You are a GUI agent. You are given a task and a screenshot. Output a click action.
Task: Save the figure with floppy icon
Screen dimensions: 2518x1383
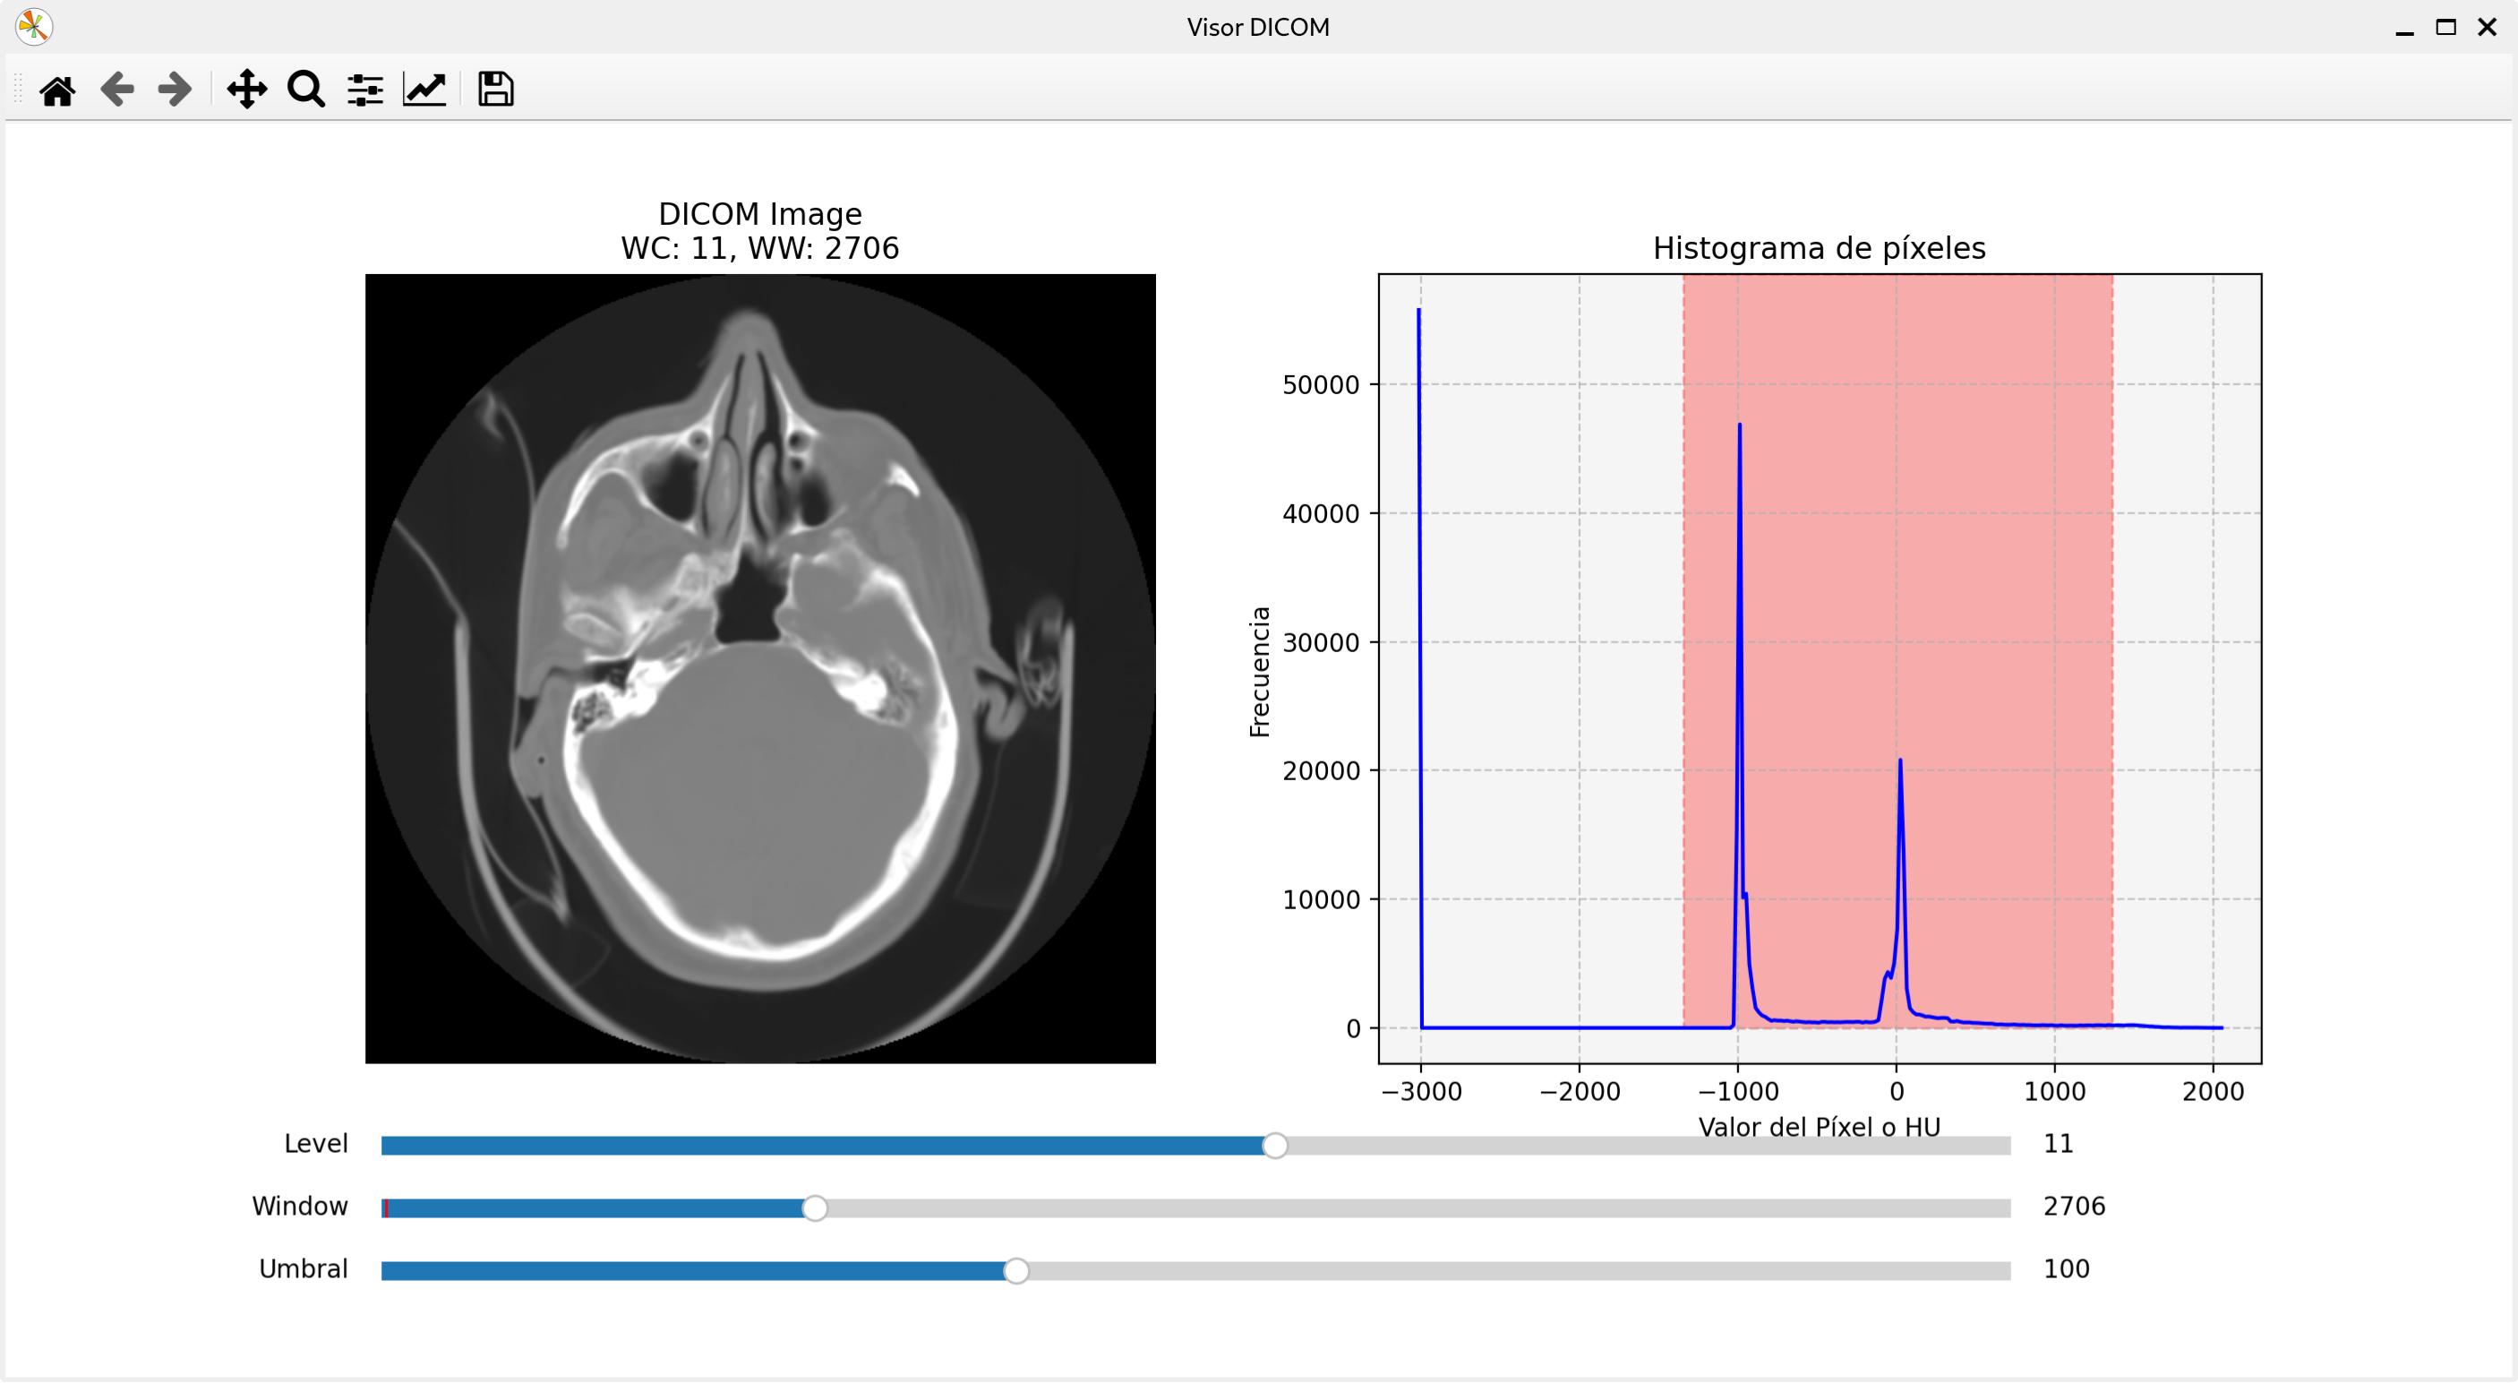click(x=495, y=90)
